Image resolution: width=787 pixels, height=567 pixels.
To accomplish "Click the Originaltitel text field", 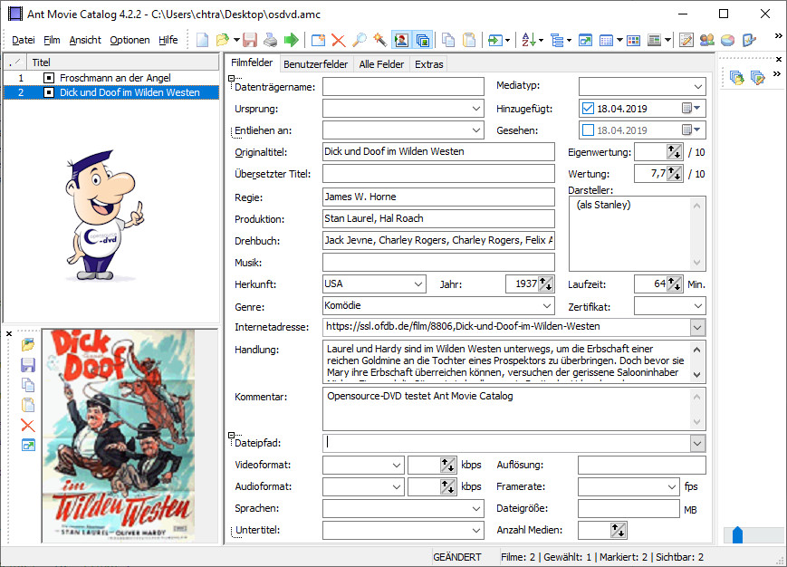I will tap(438, 152).
